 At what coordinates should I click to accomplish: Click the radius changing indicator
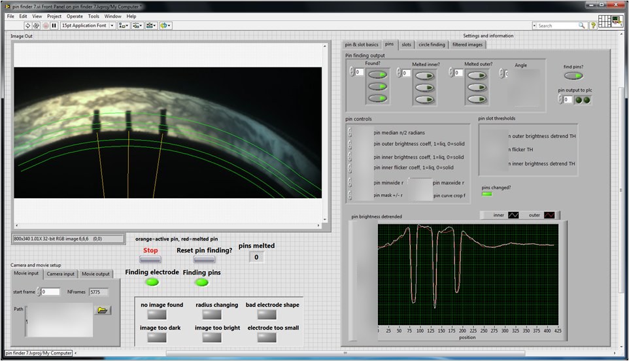(x=212, y=315)
